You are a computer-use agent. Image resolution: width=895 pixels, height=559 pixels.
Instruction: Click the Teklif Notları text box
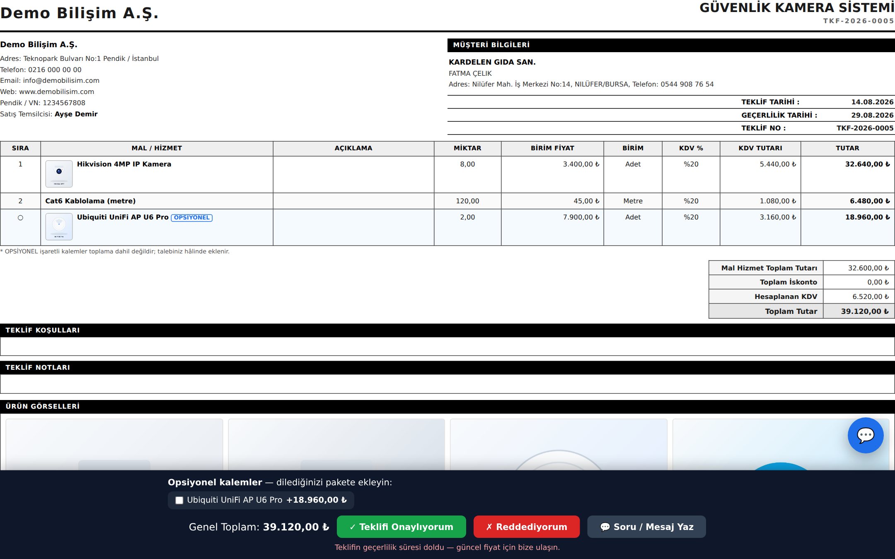447,384
